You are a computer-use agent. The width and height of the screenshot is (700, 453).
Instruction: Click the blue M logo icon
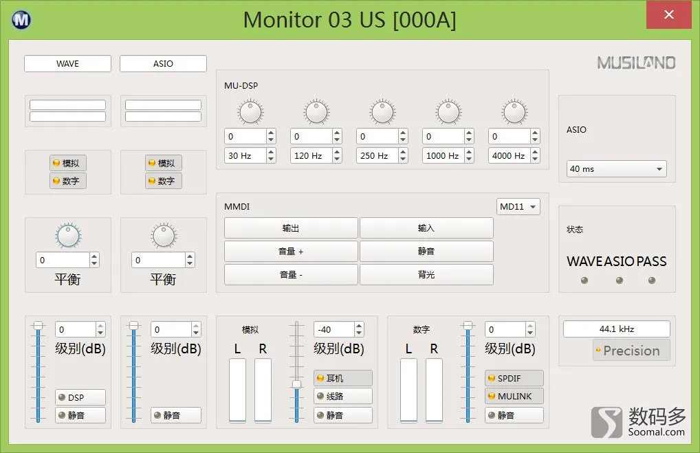click(x=21, y=20)
